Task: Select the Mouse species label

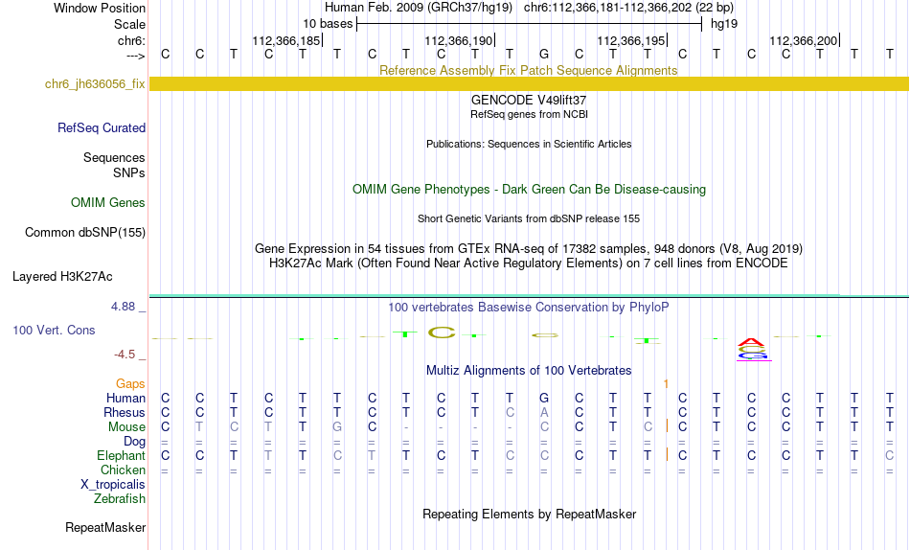Action: 126,427
